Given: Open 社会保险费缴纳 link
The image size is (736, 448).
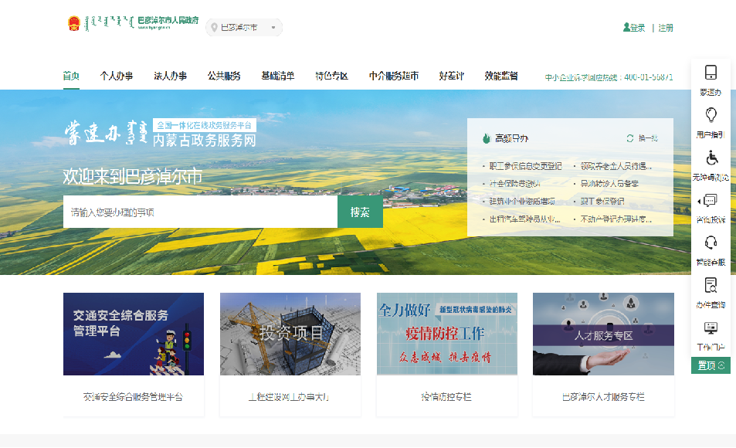Looking at the screenshot, I should point(514,184).
